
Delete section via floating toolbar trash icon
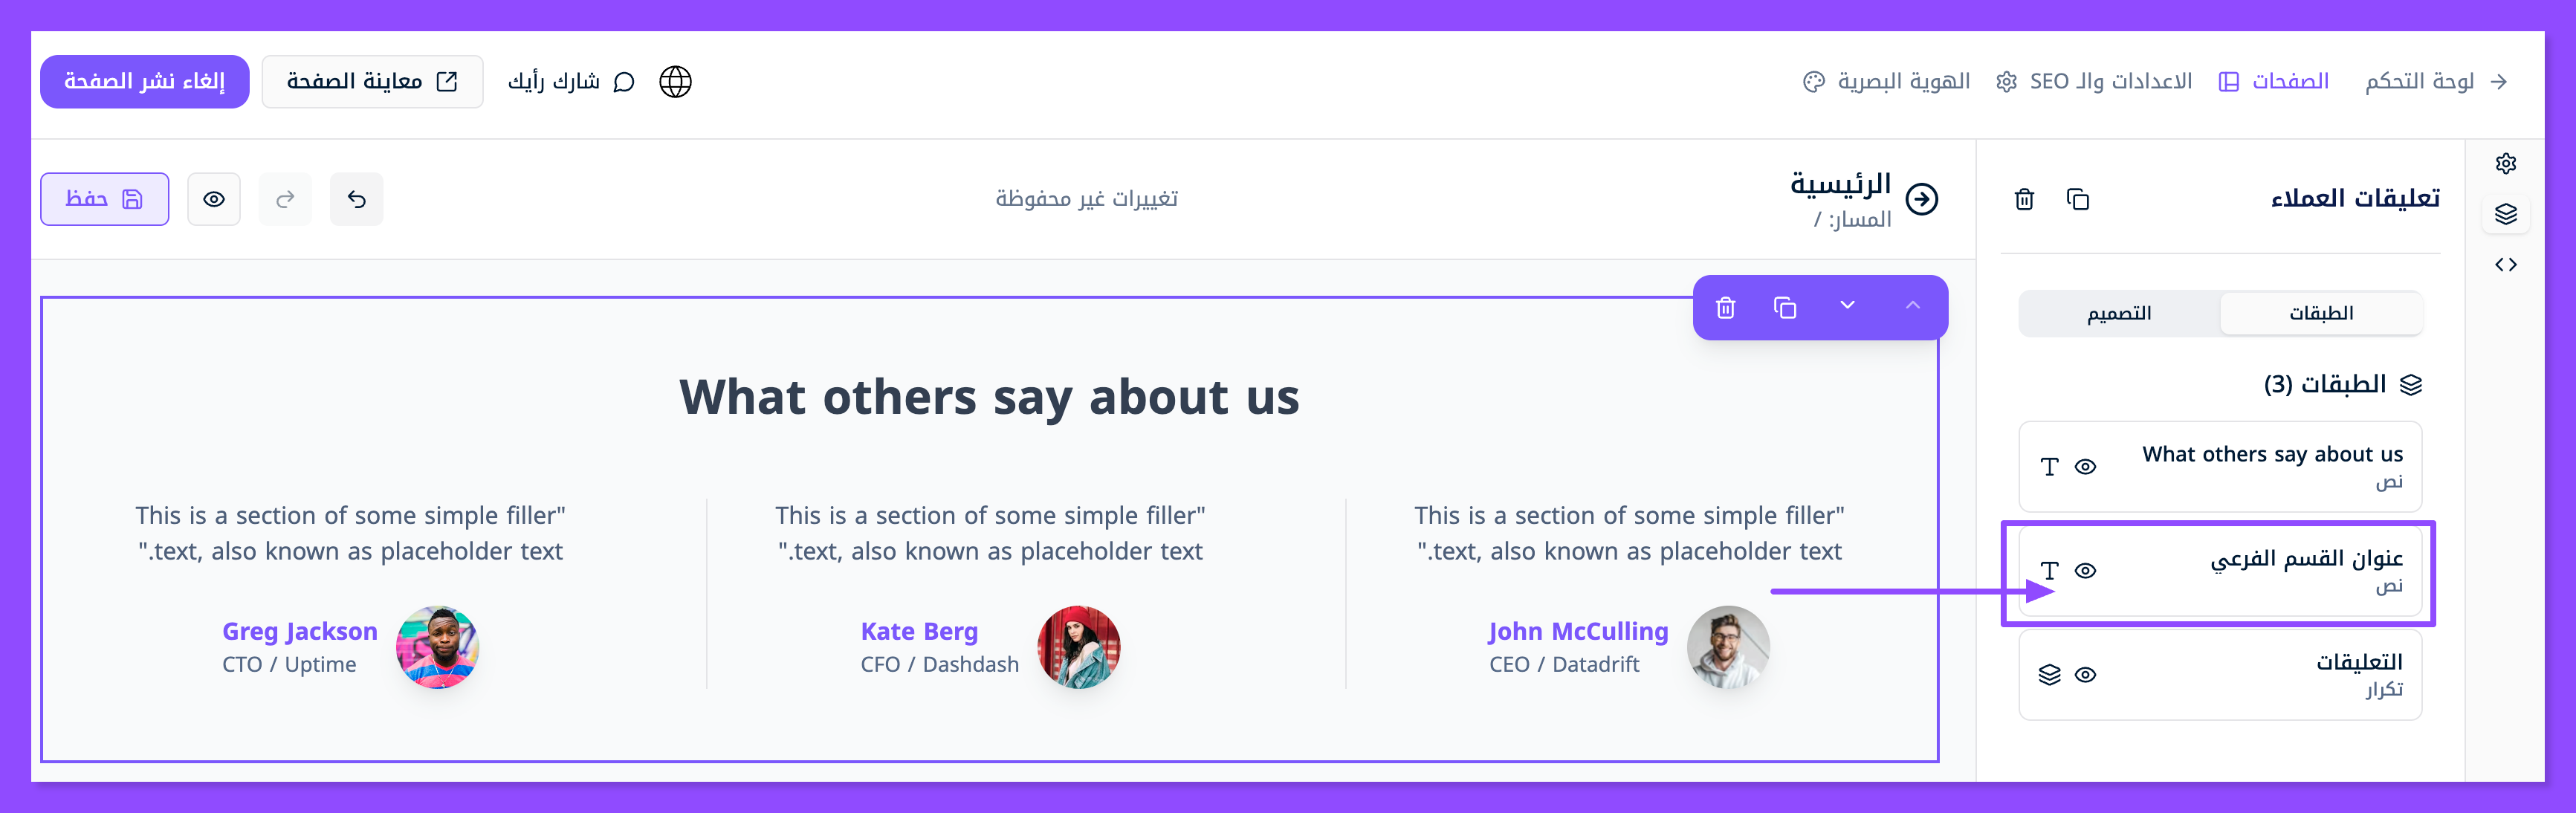(1726, 307)
